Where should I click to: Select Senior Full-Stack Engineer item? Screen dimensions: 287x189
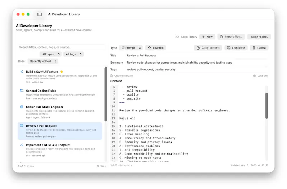point(60,112)
